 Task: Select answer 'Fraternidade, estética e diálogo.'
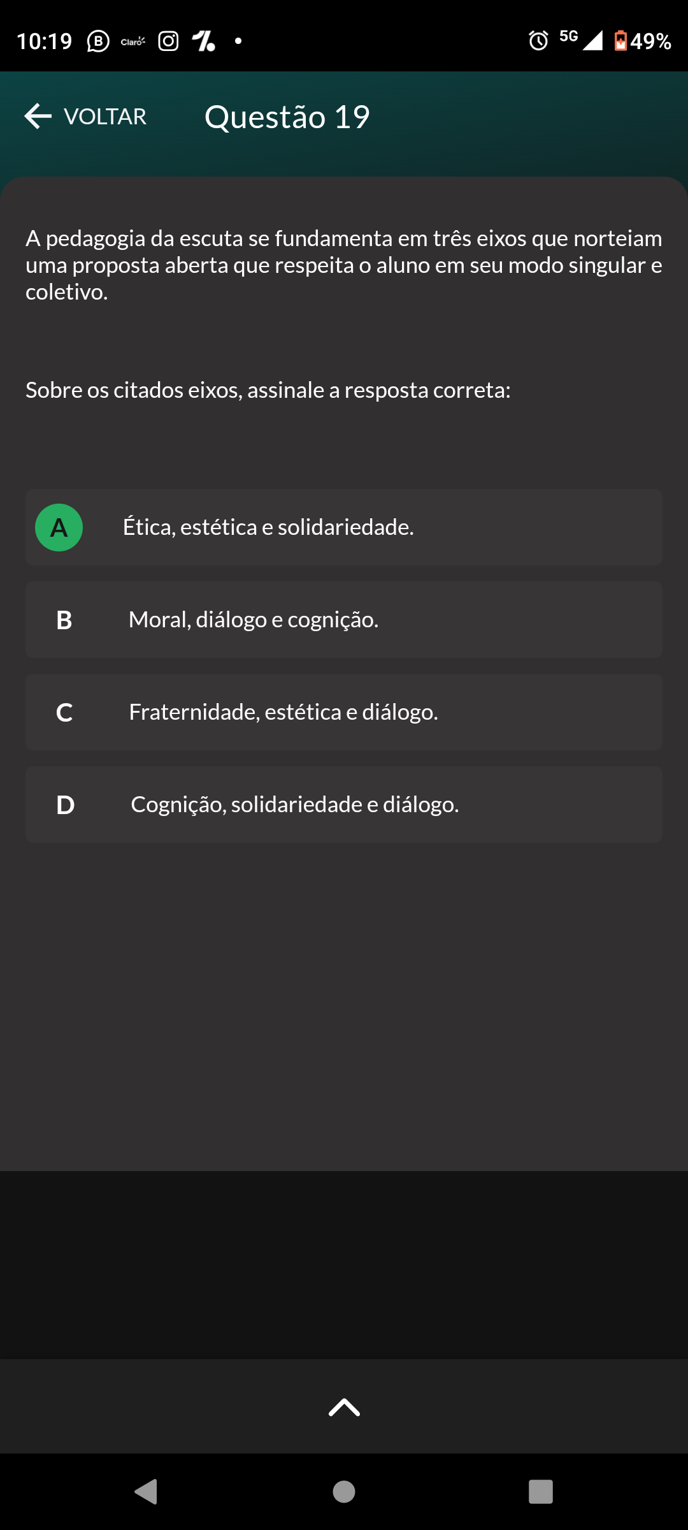pyautogui.click(x=283, y=712)
